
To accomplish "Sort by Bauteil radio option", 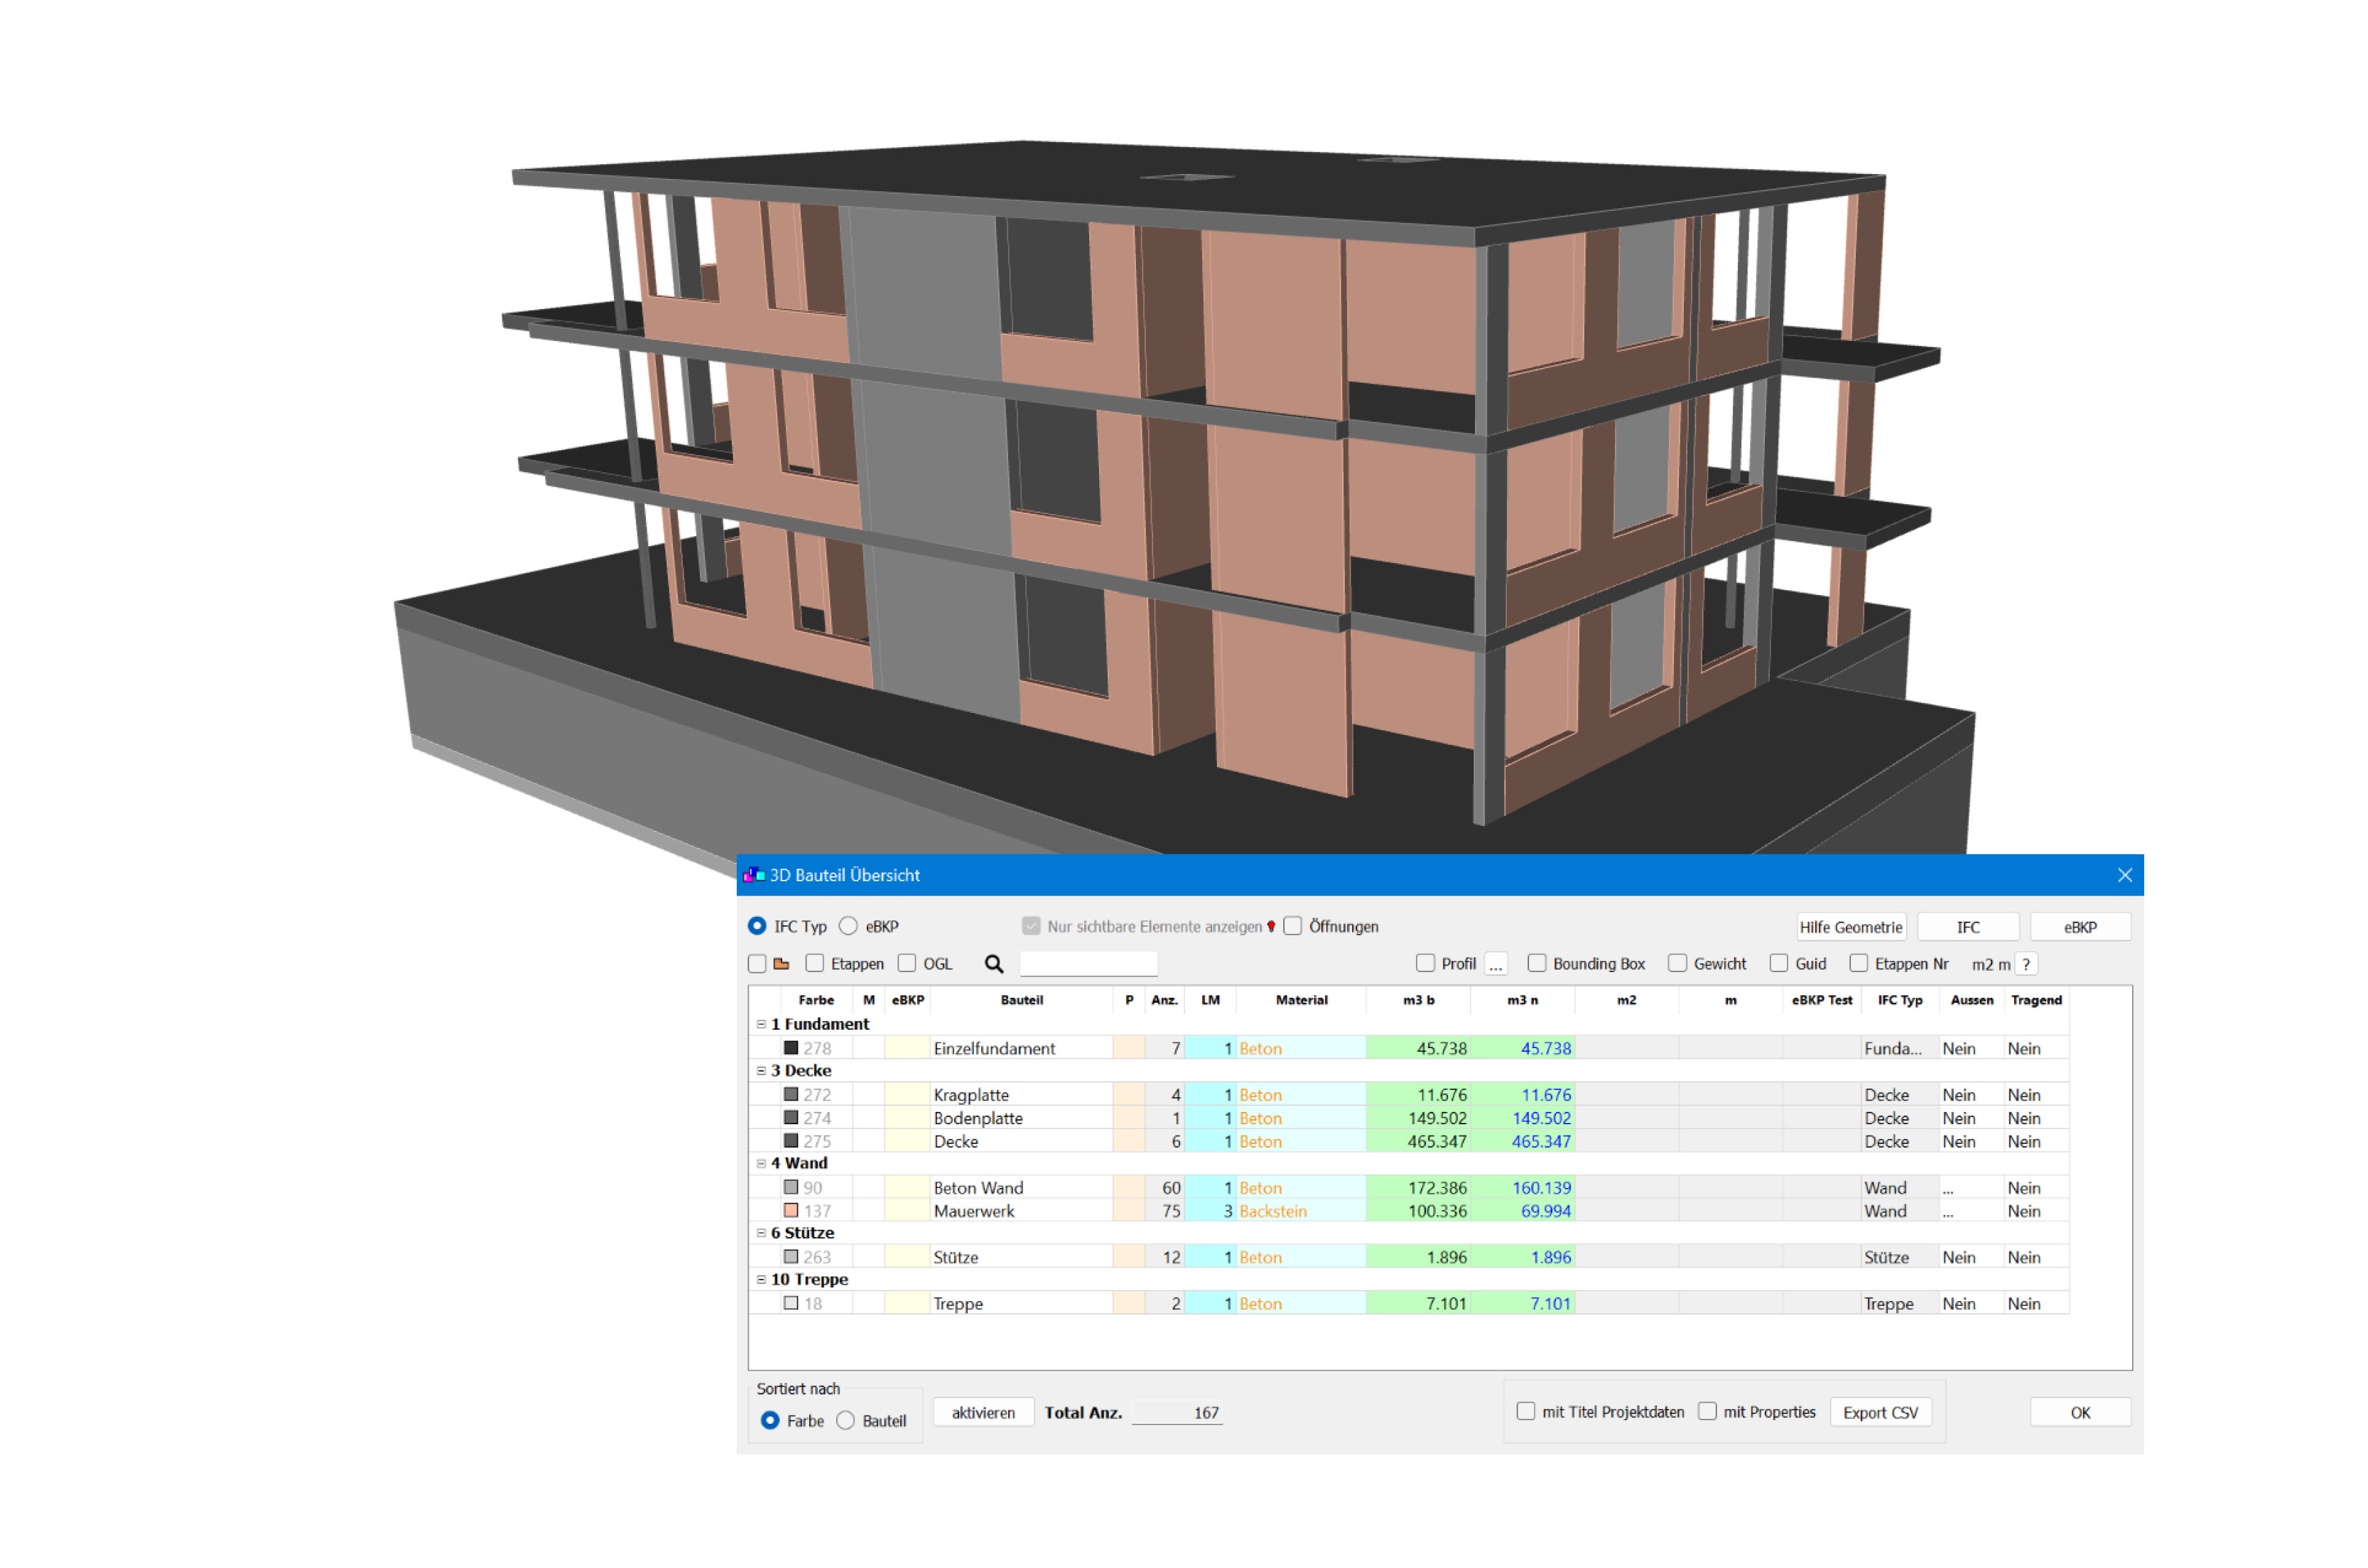I will 845,1421.
